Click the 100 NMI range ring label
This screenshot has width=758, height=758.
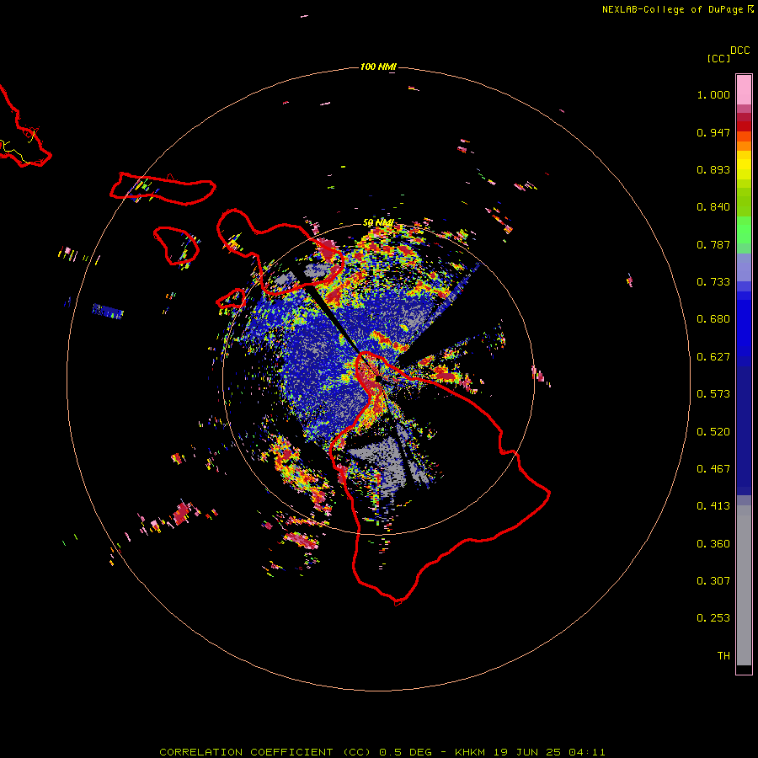(378, 67)
